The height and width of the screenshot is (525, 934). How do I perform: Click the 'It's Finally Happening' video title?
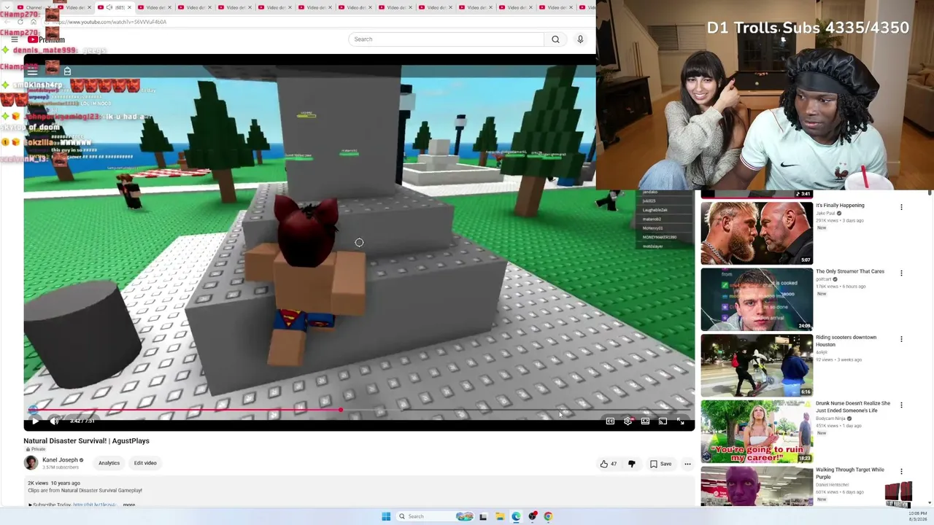coord(840,206)
